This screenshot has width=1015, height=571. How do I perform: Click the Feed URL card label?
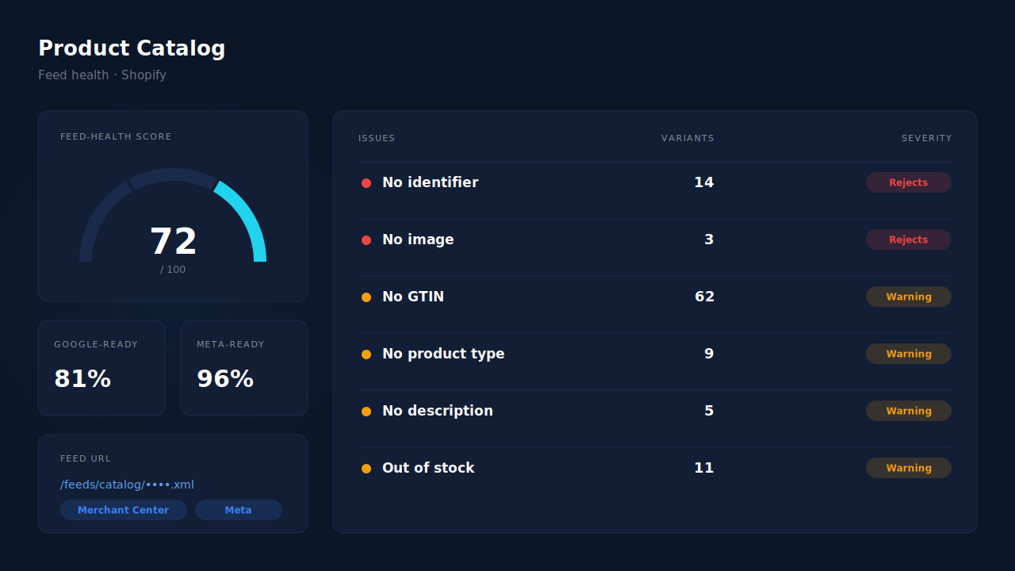86,458
